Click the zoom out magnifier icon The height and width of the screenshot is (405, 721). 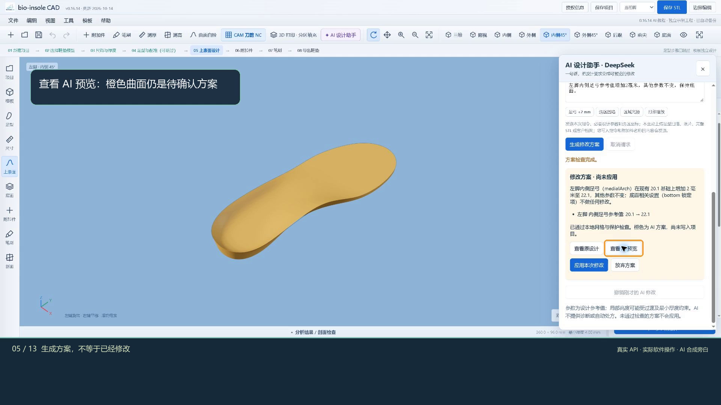pyautogui.click(x=415, y=35)
